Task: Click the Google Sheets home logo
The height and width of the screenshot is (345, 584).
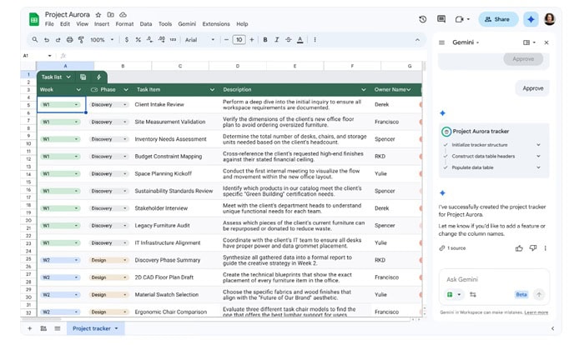Action: coord(34,19)
